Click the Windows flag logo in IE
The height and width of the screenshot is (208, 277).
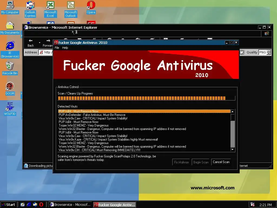coord(266,33)
